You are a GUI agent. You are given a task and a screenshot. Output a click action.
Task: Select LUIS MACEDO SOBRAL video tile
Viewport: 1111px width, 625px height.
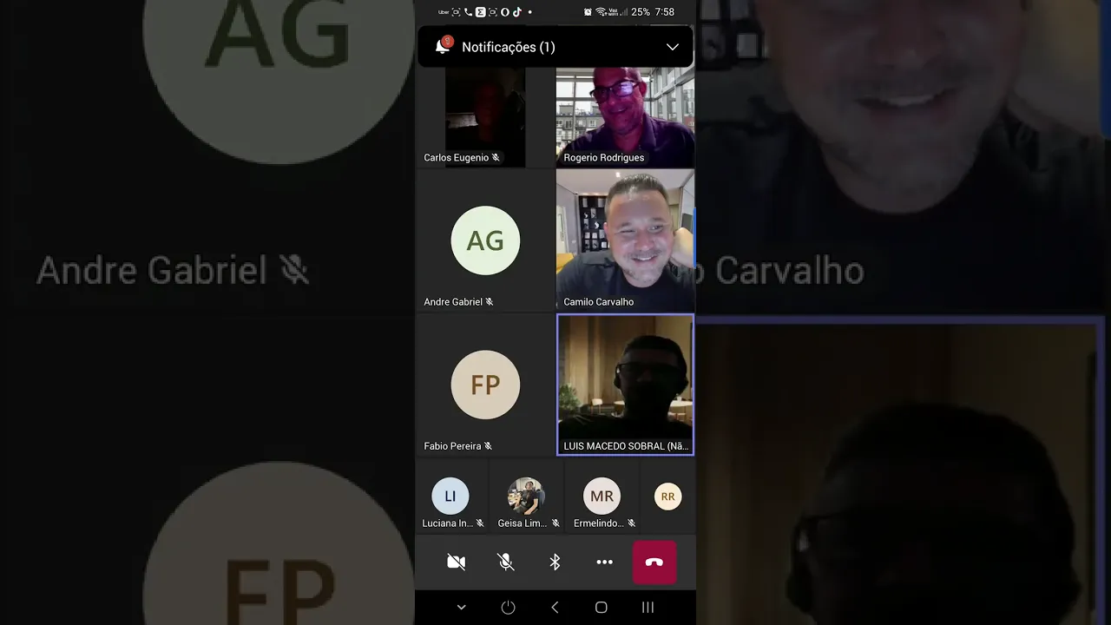pos(625,385)
